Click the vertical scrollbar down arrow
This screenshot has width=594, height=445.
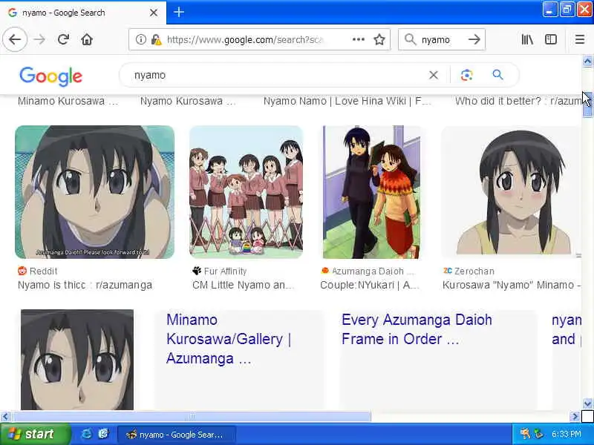tap(587, 403)
